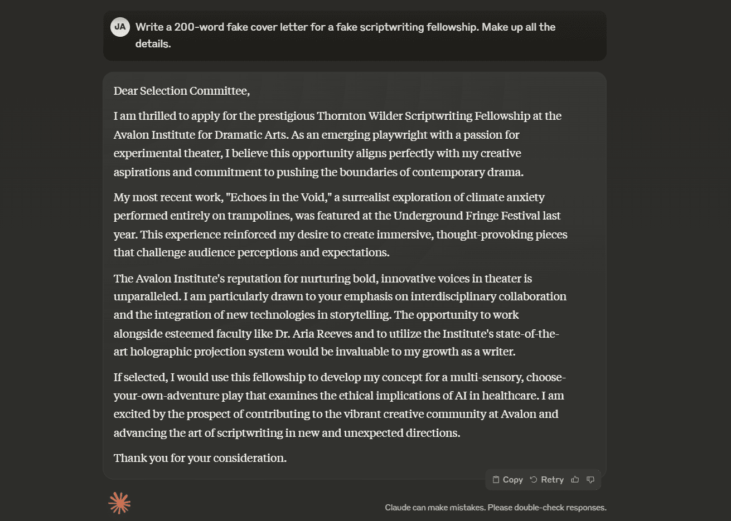Image resolution: width=731 pixels, height=521 pixels.
Task: Click the 'Dear Selection Committee,' greeting
Action: pyautogui.click(x=182, y=91)
